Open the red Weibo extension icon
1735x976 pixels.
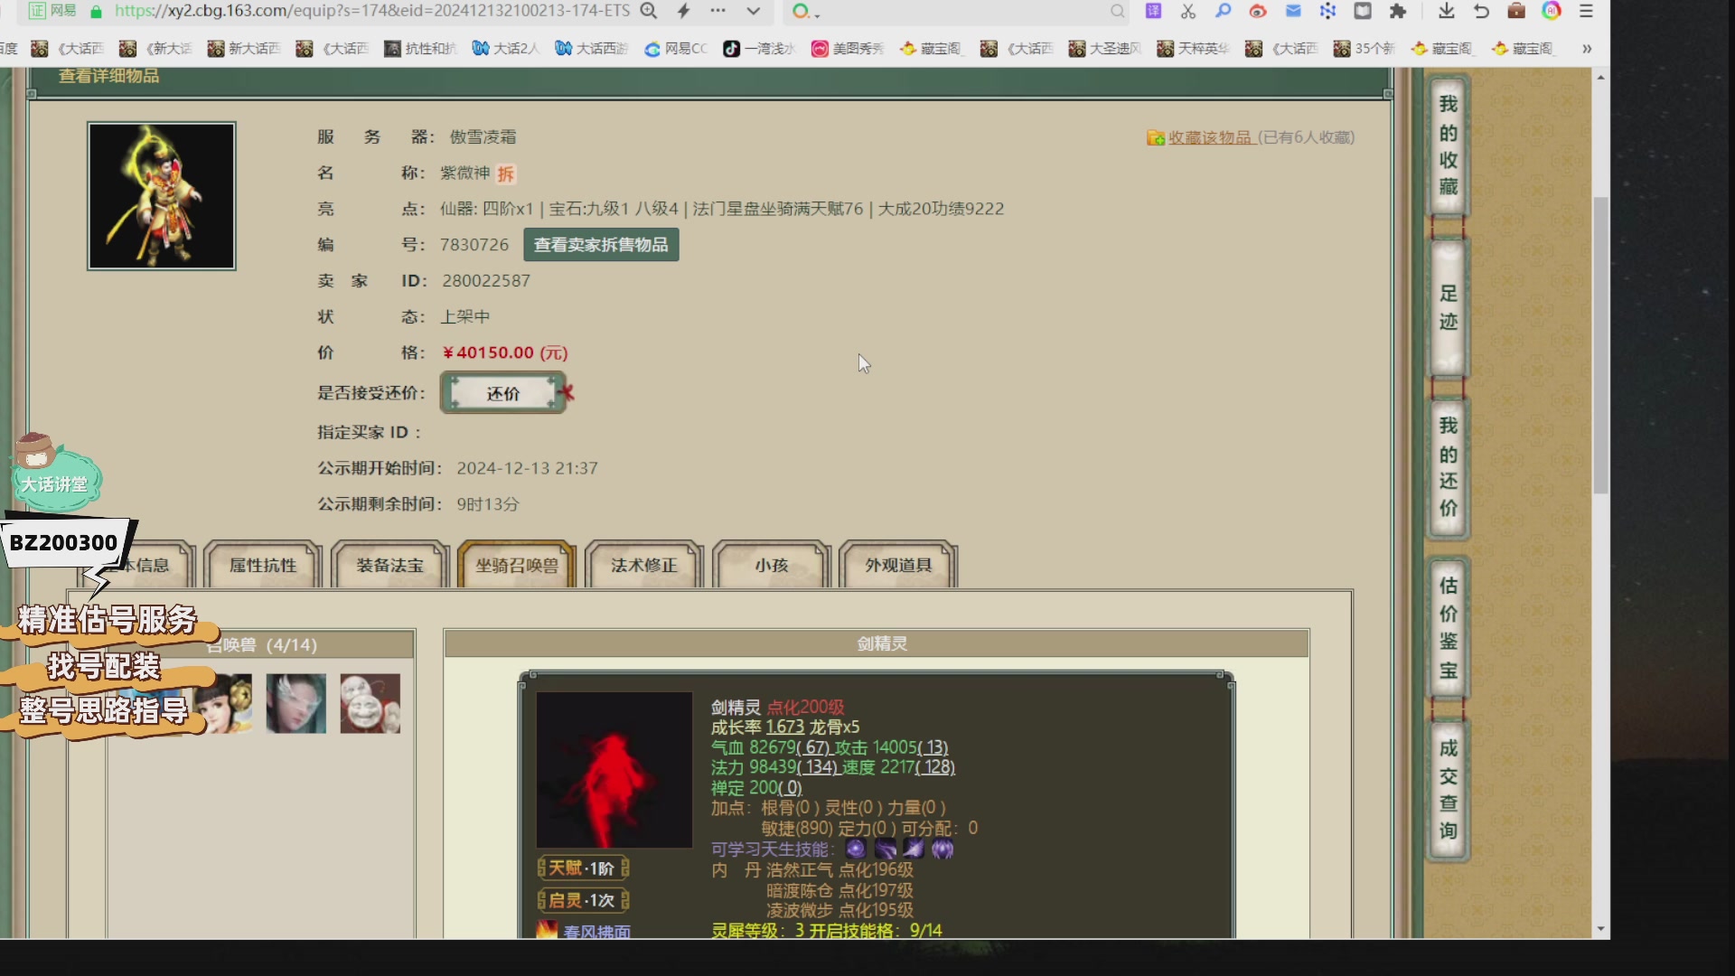1258,11
